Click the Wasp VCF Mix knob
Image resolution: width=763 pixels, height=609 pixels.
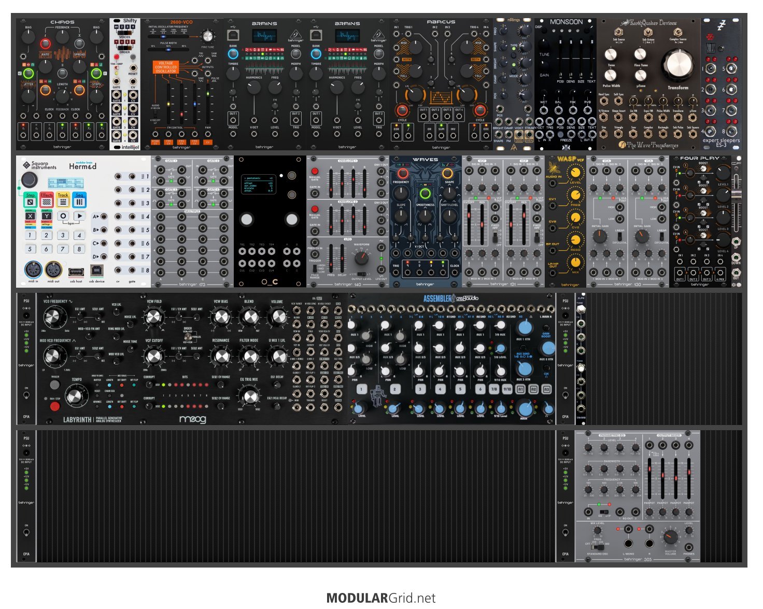pyautogui.click(x=575, y=262)
